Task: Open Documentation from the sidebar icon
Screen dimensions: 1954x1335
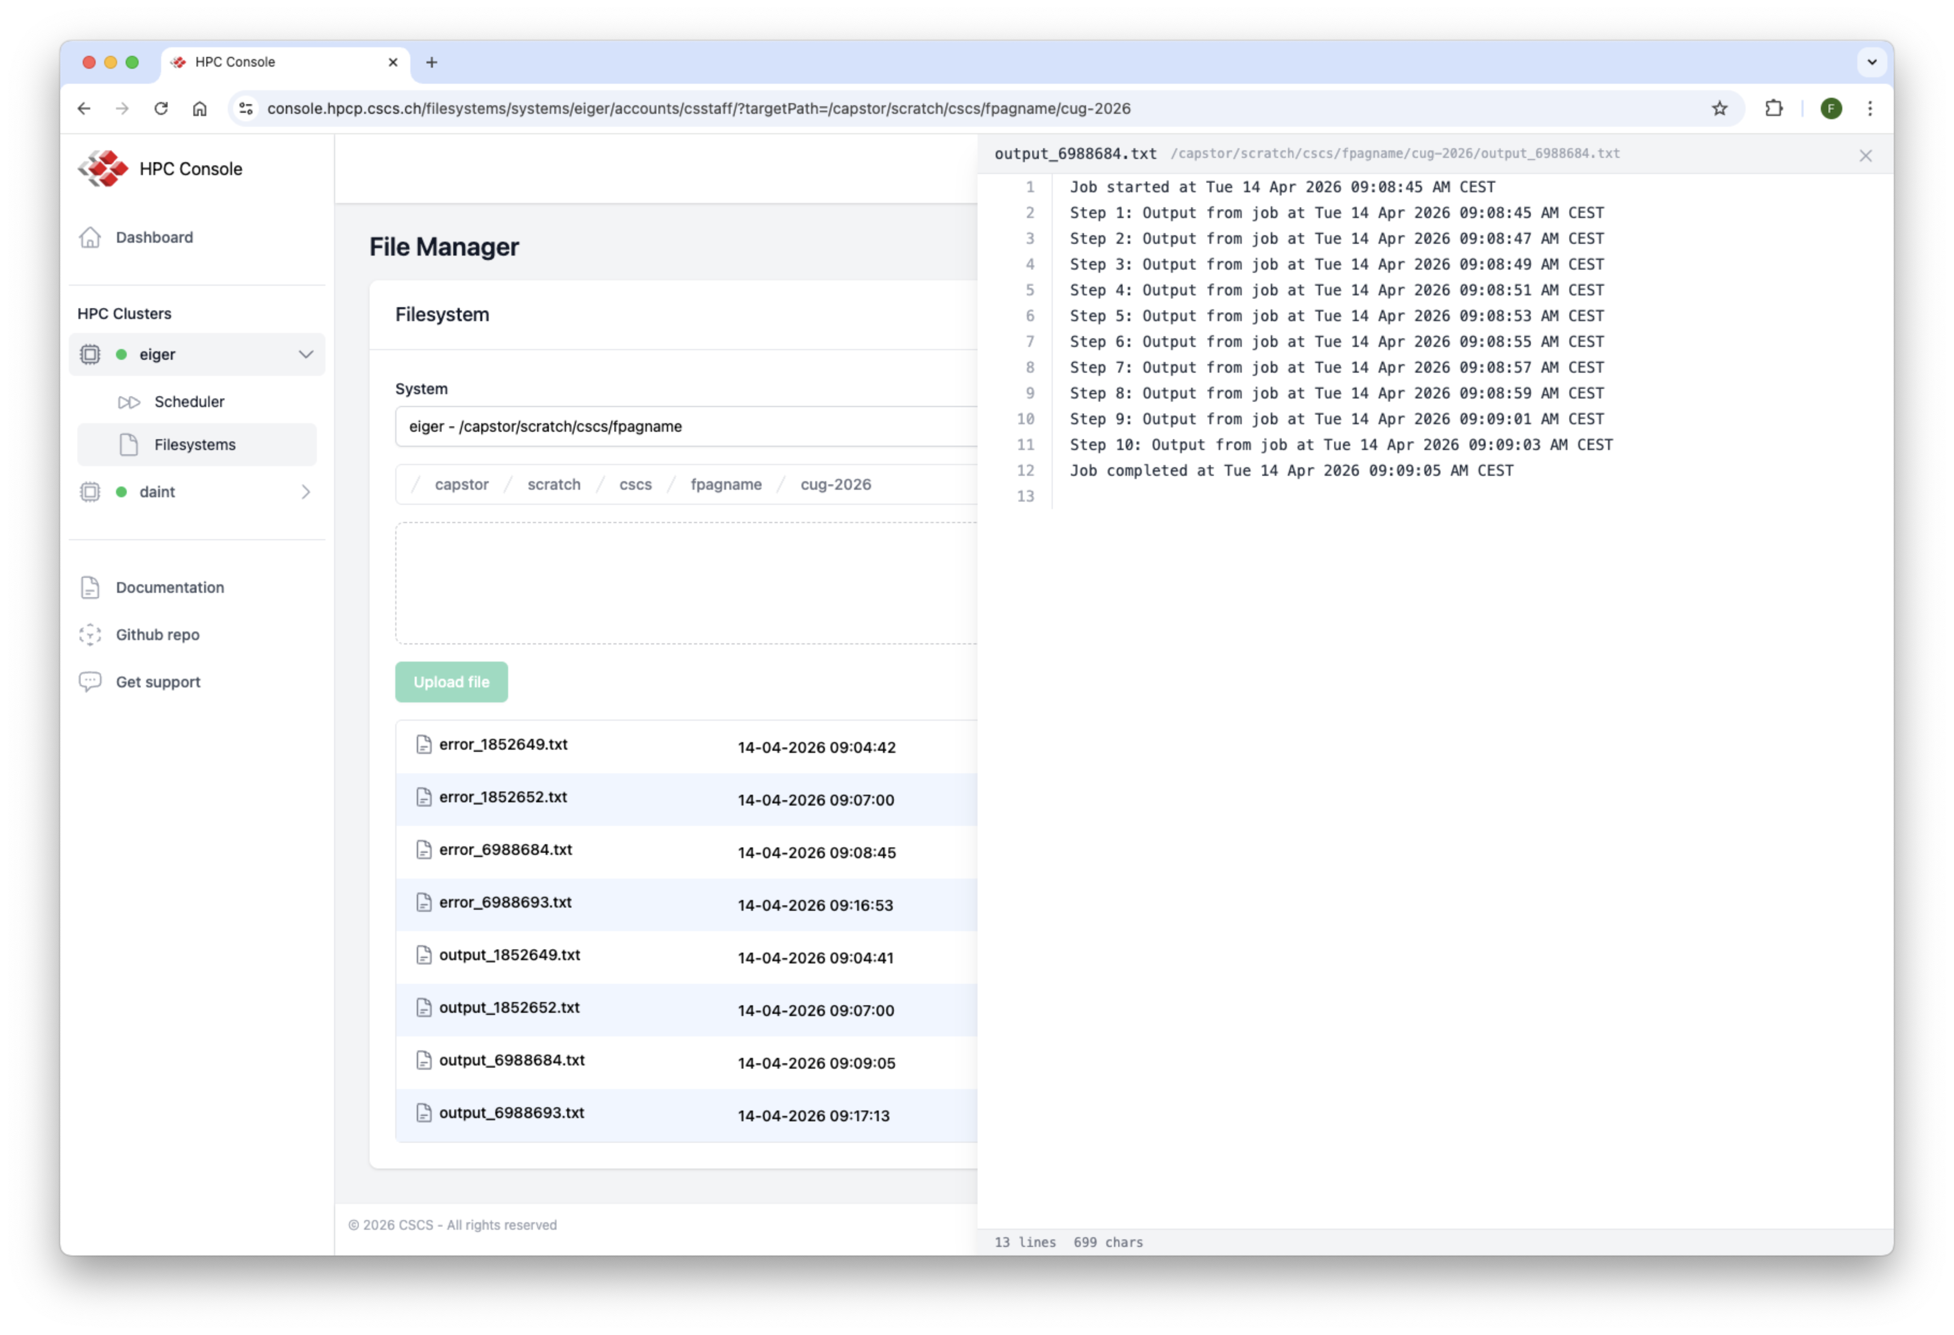Action: click(90, 587)
